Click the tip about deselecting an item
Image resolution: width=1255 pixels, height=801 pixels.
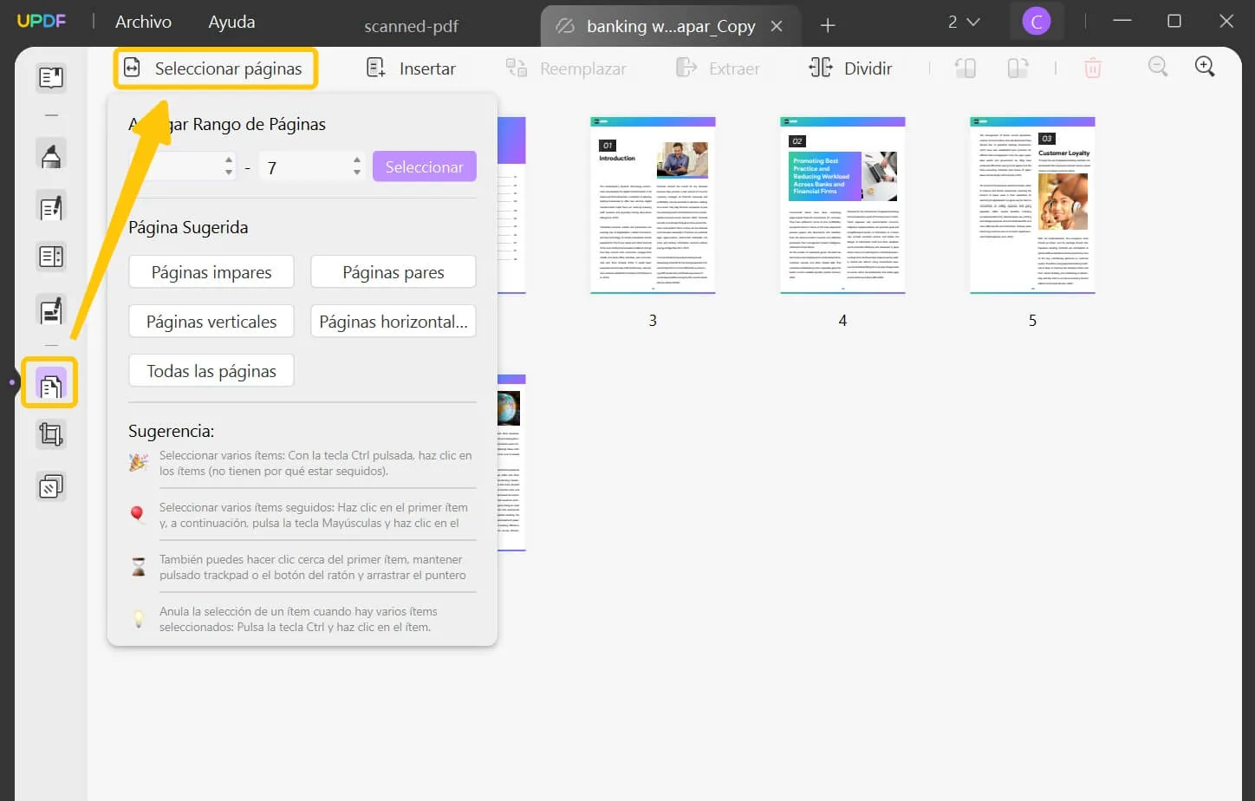tap(298, 619)
